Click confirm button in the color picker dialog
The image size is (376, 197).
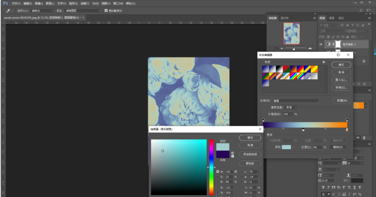[x=250, y=138]
